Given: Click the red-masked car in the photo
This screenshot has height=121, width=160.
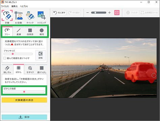Looking at the screenshot, I should 140,73.
